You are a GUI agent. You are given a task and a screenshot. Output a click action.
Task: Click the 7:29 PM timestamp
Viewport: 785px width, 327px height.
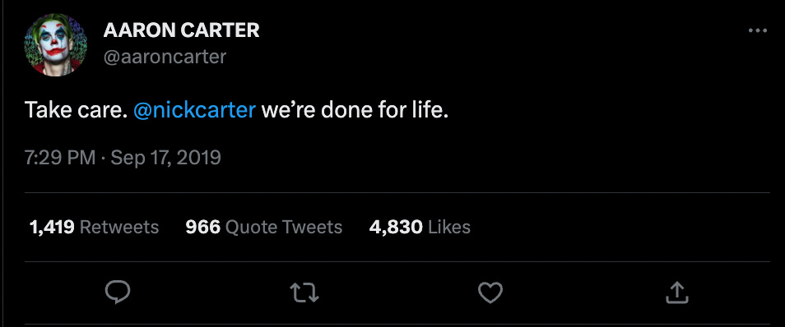60,158
